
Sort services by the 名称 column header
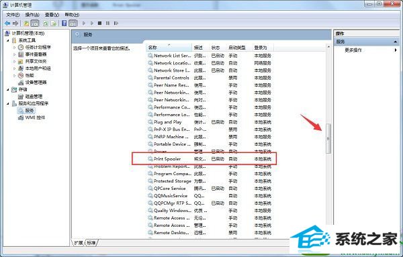tap(169, 48)
